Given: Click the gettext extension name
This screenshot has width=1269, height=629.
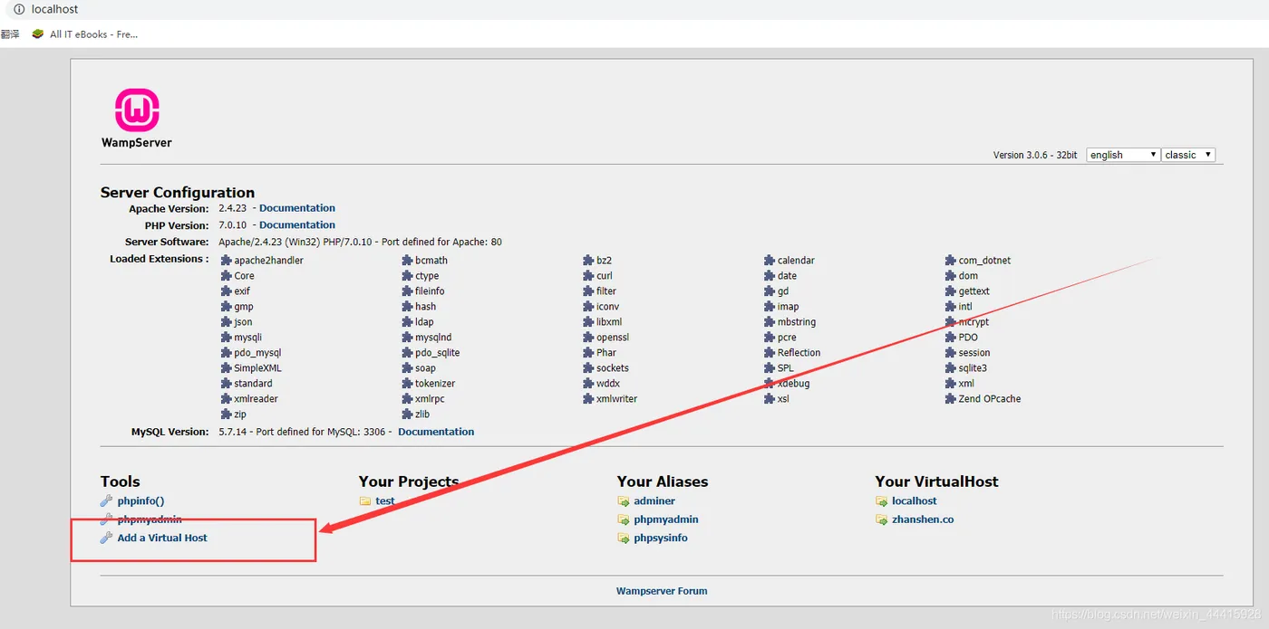Looking at the screenshot, I should 974,291.
